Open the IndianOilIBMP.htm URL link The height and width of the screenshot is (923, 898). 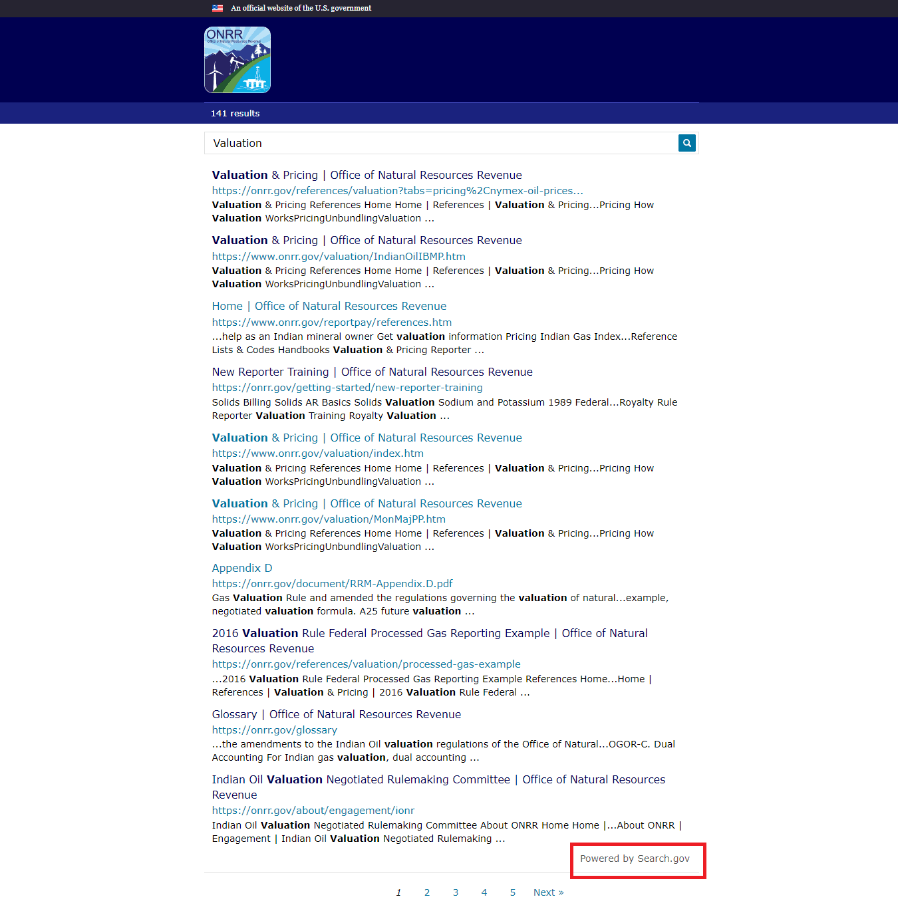pyautogui.click(x=338, y=257)
